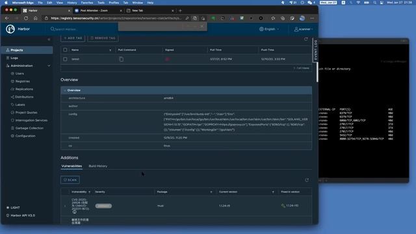Viewport: 416px width, 234px height.
Task: Open the scanner user account menu
Action: click(304, 29)
